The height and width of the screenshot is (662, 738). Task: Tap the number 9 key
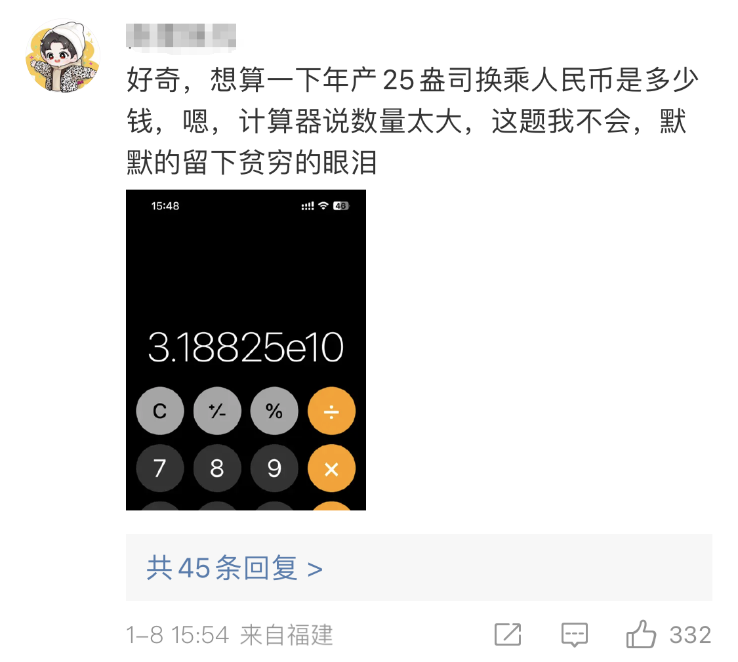pyautogui.click(x=274, y=468)
